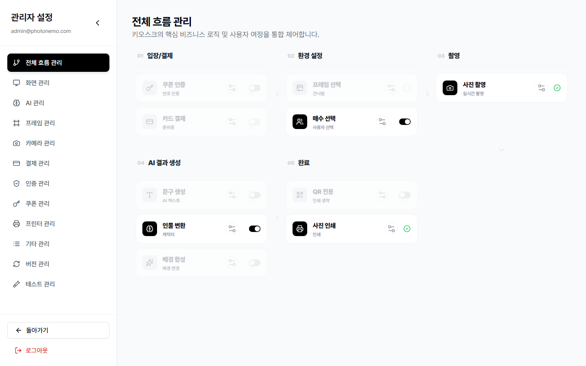Click the people icon on 매수 선택 card
The width and height of the screenshot is (586, 366).
[x=300, y=122]
